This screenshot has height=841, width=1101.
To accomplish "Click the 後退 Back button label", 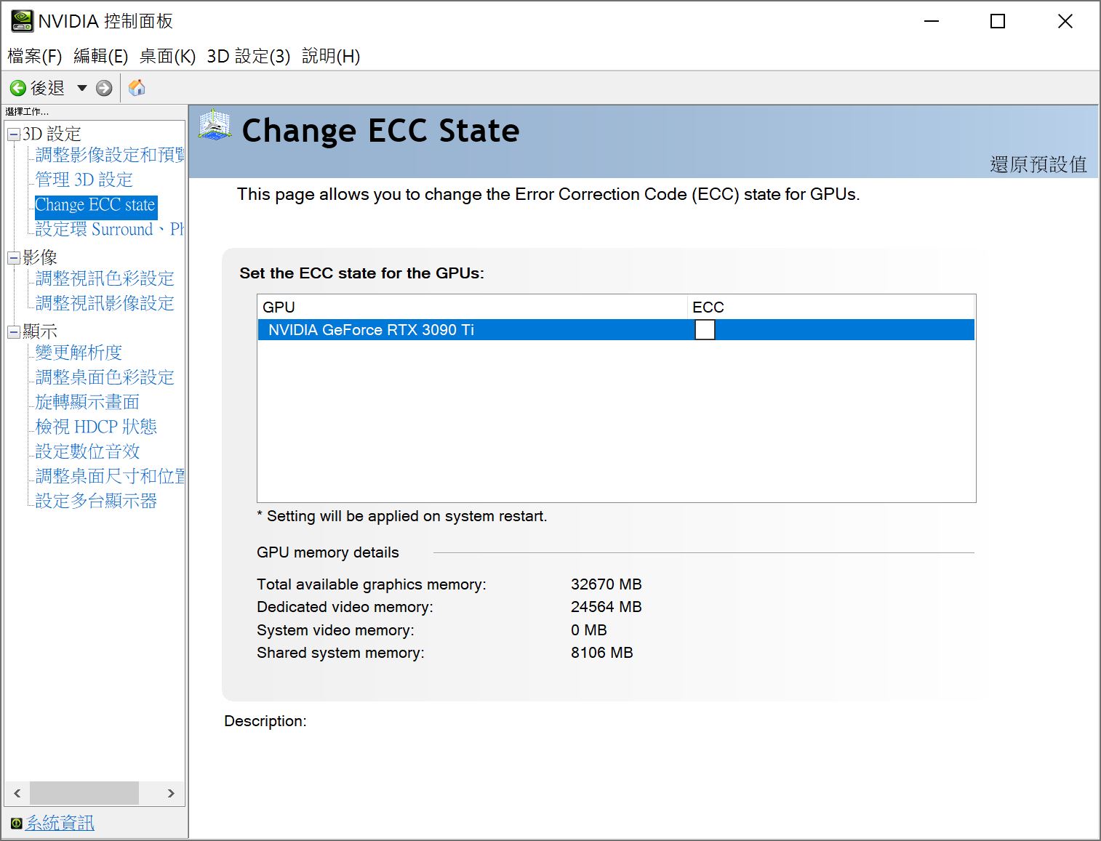I will 47,88.
